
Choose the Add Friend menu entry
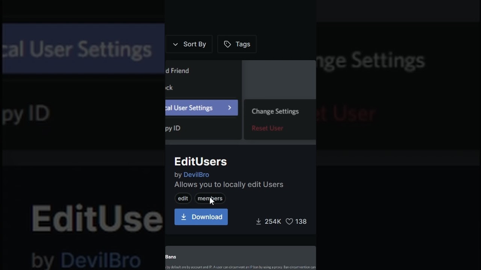pos(177,70)
